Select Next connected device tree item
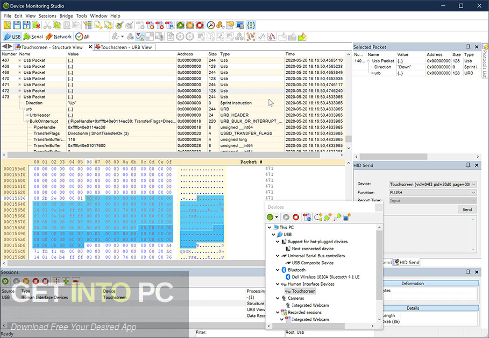 coord(313,249)
